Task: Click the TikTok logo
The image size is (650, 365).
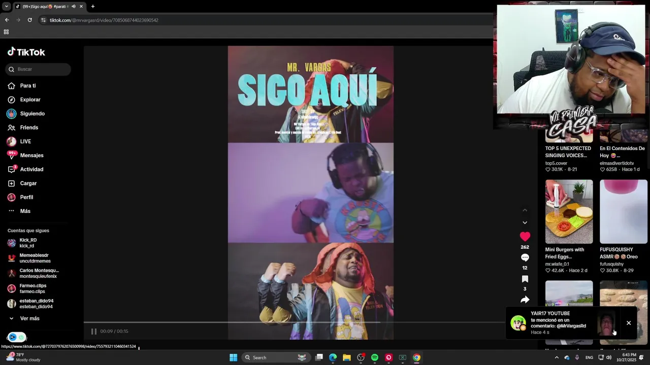Action: point(26,52)
